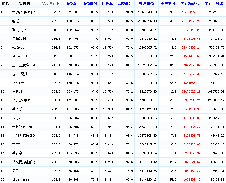226x183 pixels.
Task: Select the 管理者 column header
Action: (x=25, y=4)
